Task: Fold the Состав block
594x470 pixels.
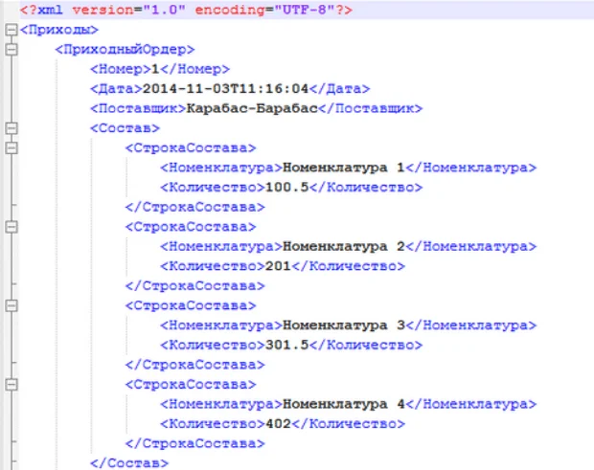Action: coord(11,127)
